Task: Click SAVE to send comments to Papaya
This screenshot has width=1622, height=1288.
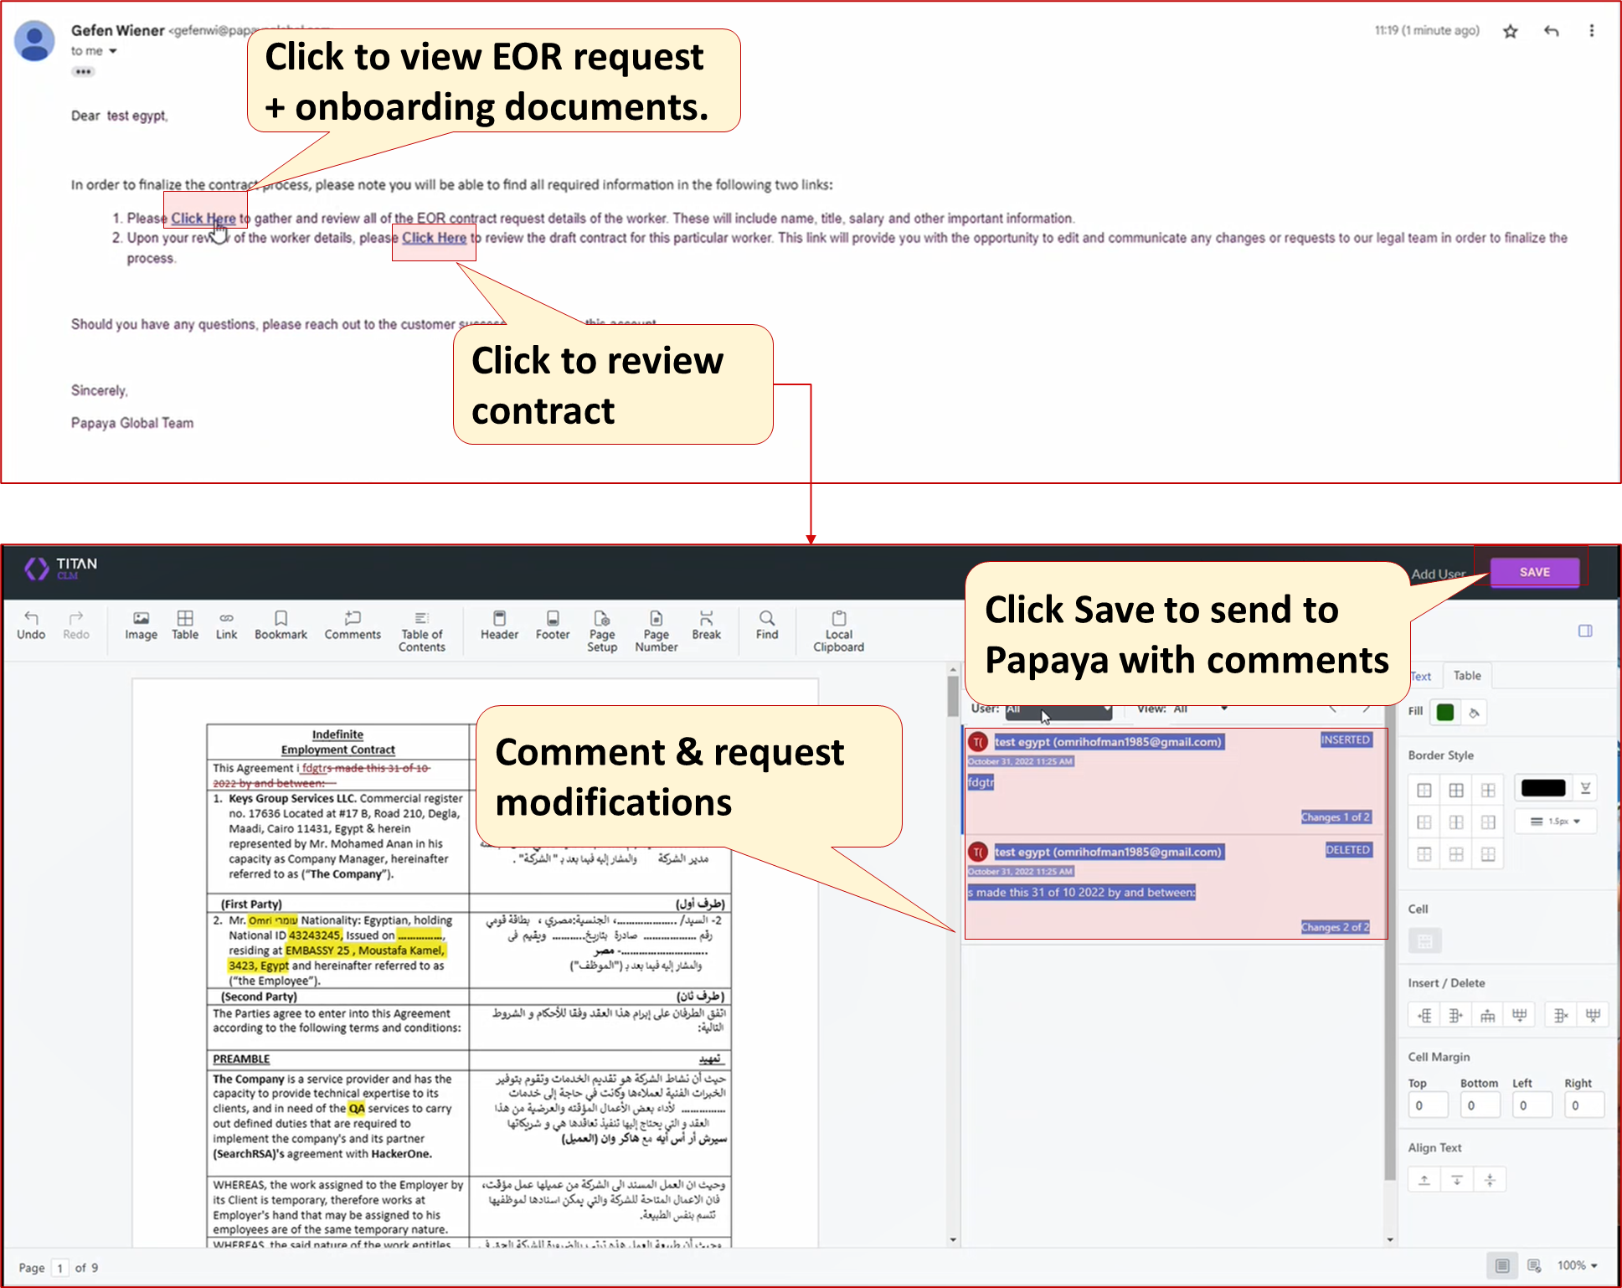Action: (1534, 571)
